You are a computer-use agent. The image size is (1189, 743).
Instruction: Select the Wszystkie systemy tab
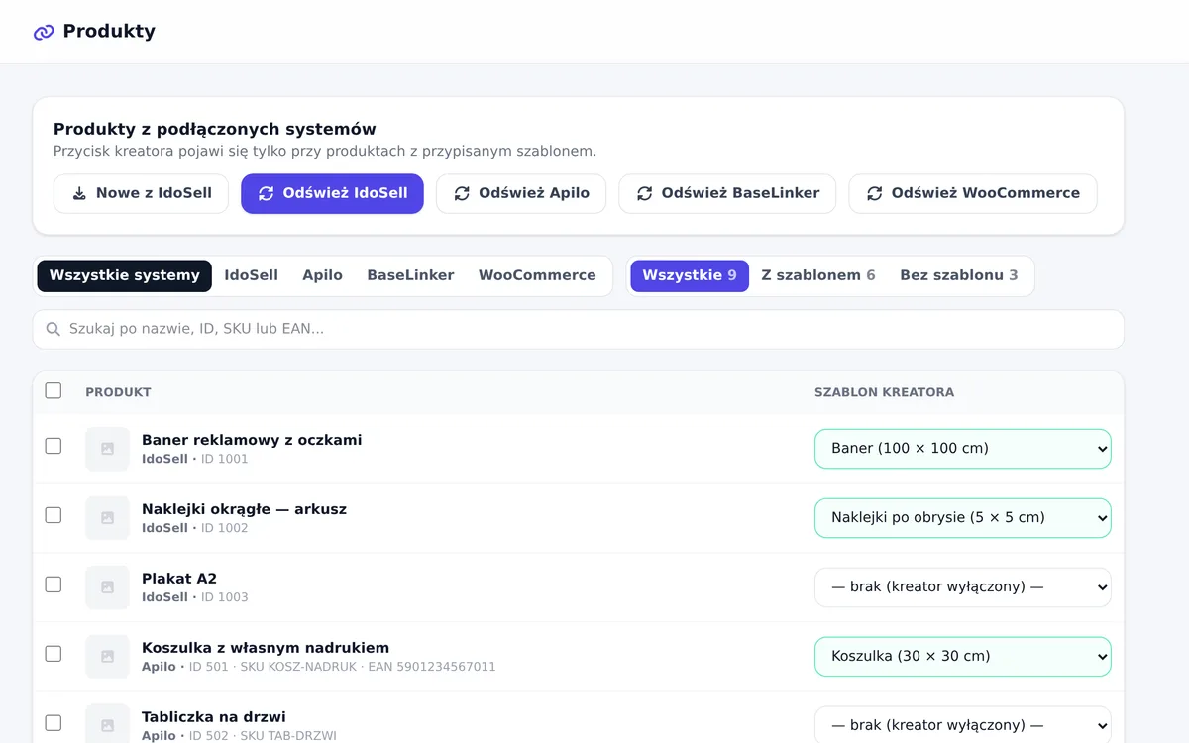point(125,276)
